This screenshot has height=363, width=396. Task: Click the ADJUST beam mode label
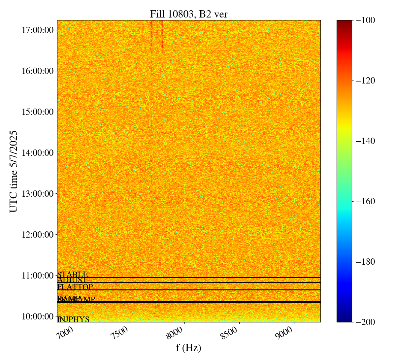point(72,280)
